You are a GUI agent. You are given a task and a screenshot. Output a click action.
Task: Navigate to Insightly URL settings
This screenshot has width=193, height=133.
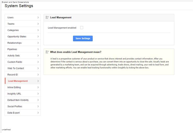click(14, 94)
